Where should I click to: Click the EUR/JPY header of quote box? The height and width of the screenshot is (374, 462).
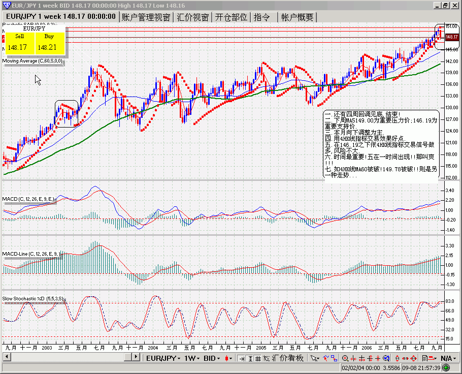[x=34, y=28]
